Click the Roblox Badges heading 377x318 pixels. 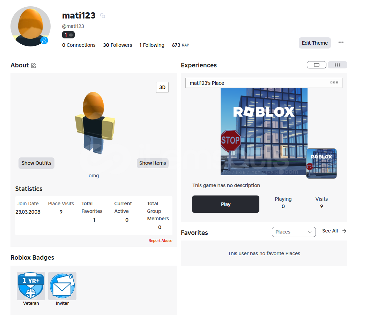point(32,258)
